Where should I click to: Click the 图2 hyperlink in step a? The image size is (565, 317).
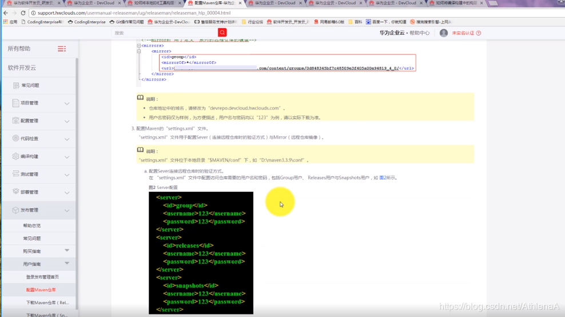[383, 178]
